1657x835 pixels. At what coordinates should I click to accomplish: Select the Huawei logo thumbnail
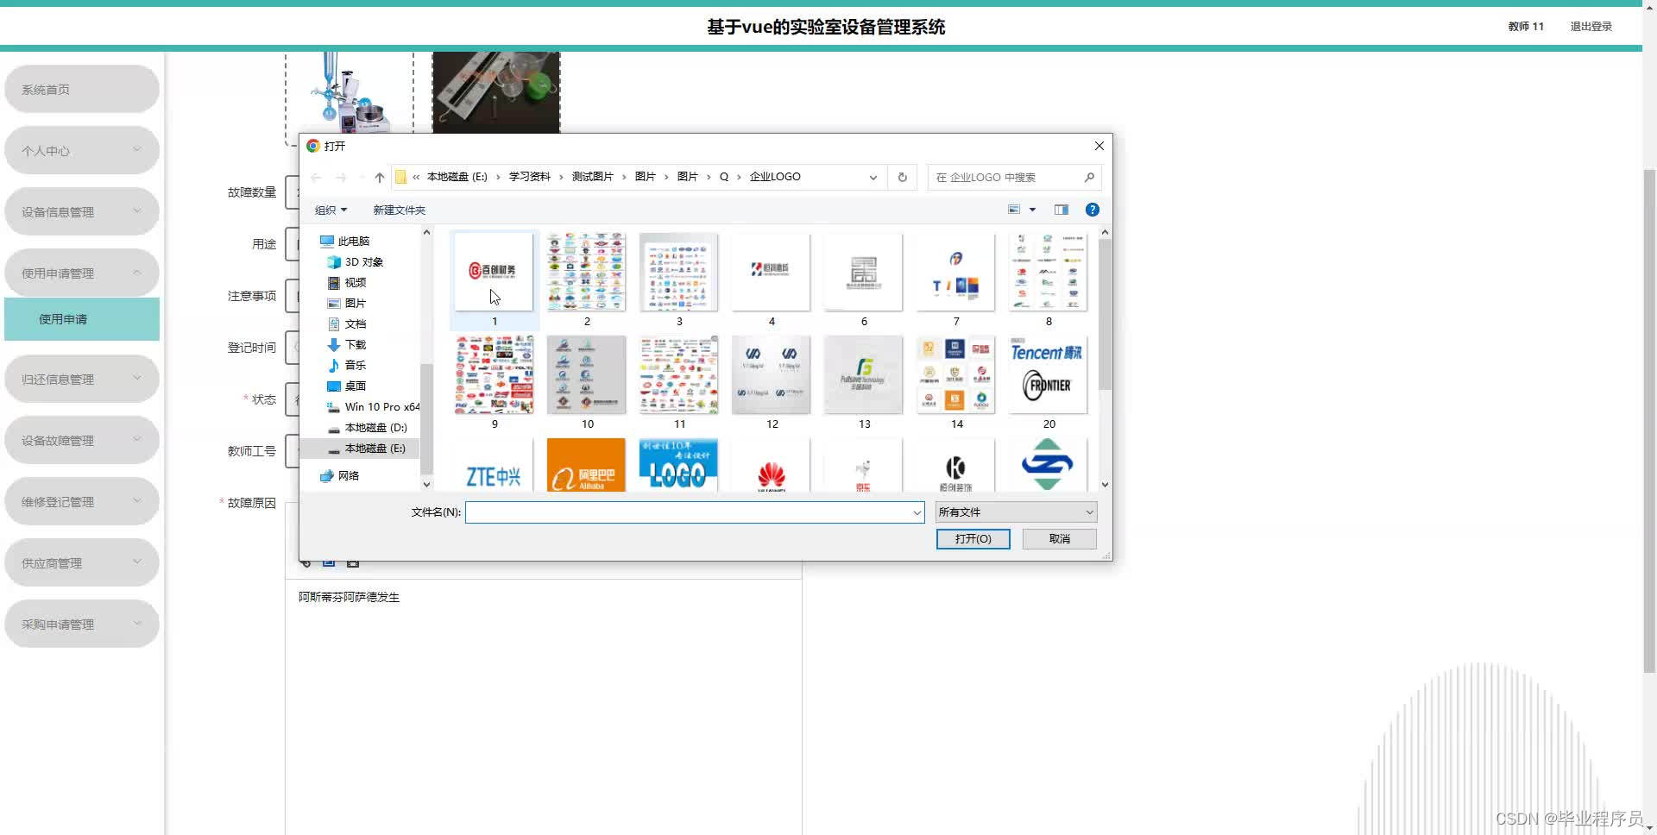[772, 465]
